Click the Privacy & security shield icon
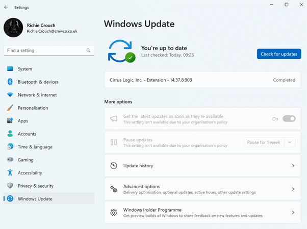 (x=10, y=186)
